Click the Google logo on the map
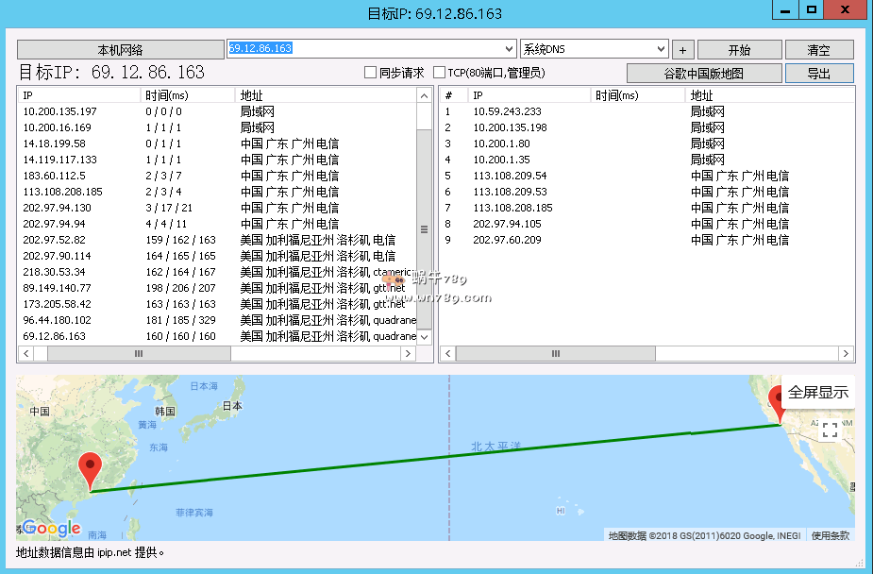The image size is (873, 574). (52, 528)
